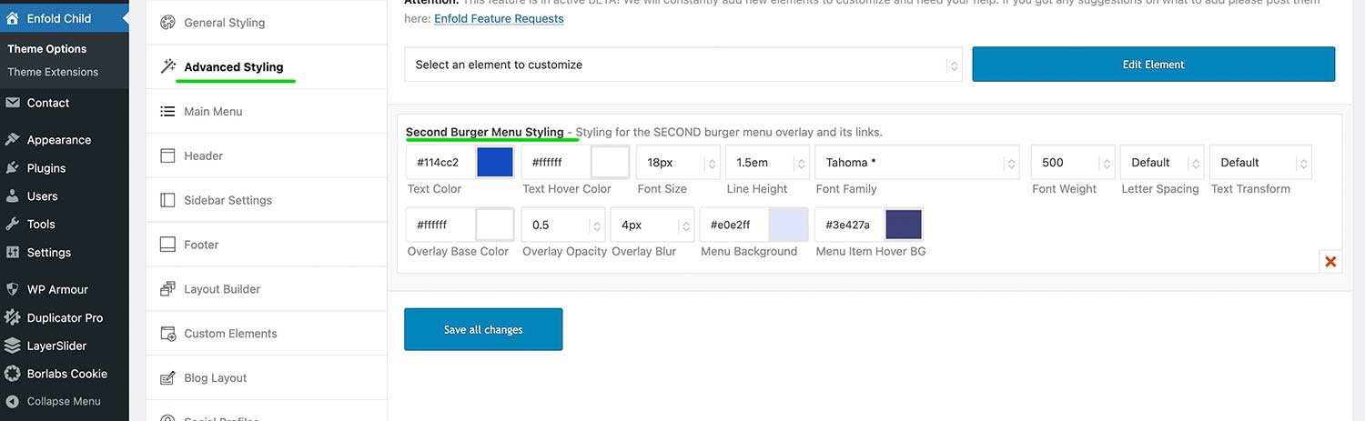Click the Appearance paintbrush icon
This screenshot has width=1365, height=421.
coord(13,140)
